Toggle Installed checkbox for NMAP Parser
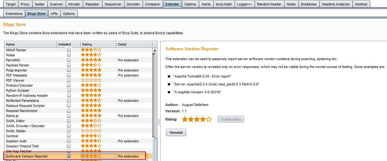Screen dimensions: 387x161 [x=69, y=50]
